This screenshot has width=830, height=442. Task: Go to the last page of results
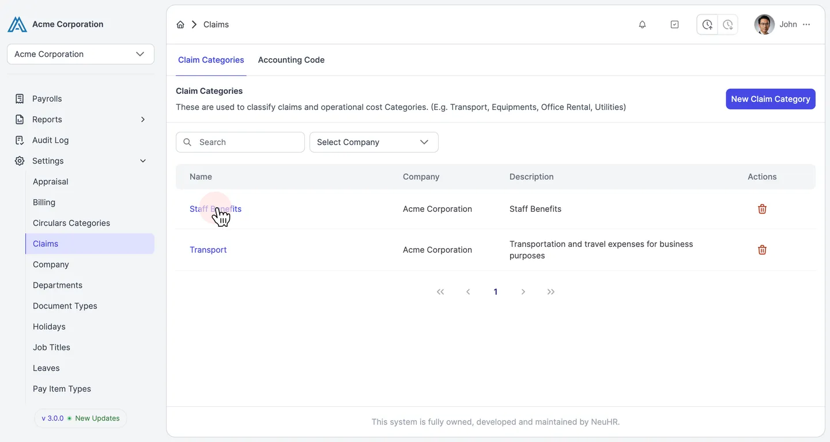pos(551,292)
